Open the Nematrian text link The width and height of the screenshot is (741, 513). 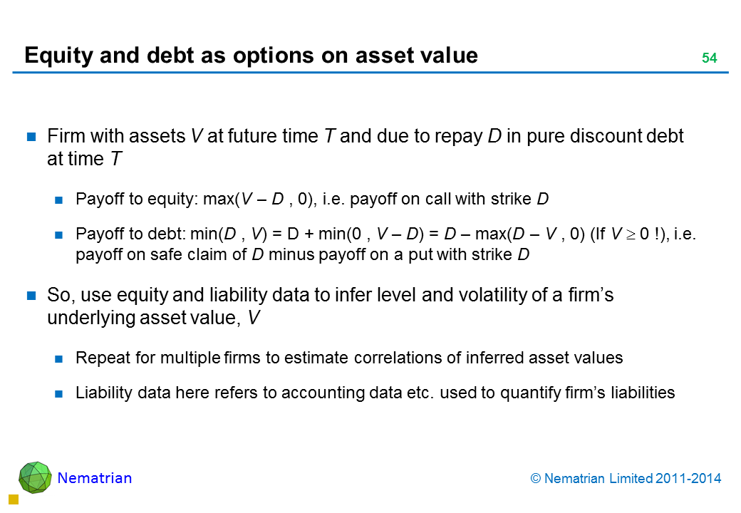95,478
